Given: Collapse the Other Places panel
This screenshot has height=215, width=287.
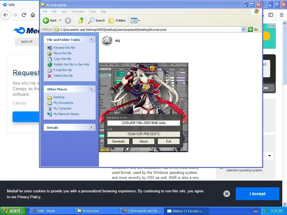Looking at the screenshot, I should click(x=92, y=89).
